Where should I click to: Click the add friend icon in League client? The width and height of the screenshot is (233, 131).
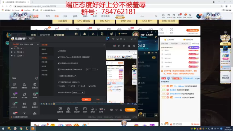tap(145, 53)
